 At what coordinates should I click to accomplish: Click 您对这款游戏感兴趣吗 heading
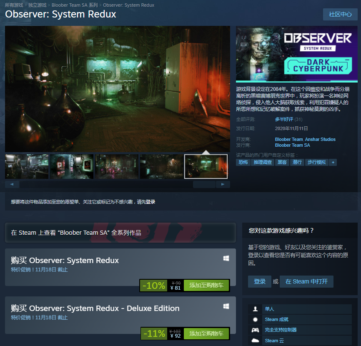click(x=281, y=231)
